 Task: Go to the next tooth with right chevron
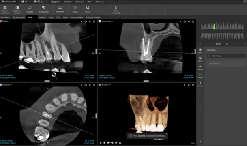click(245, 44)
